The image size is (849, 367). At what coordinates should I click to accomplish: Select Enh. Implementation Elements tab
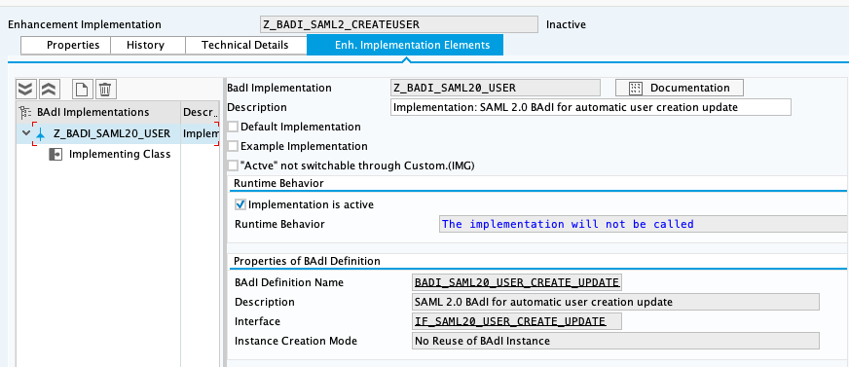tap(405, 45)
